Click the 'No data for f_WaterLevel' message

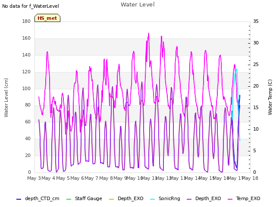tap(31, 6)
